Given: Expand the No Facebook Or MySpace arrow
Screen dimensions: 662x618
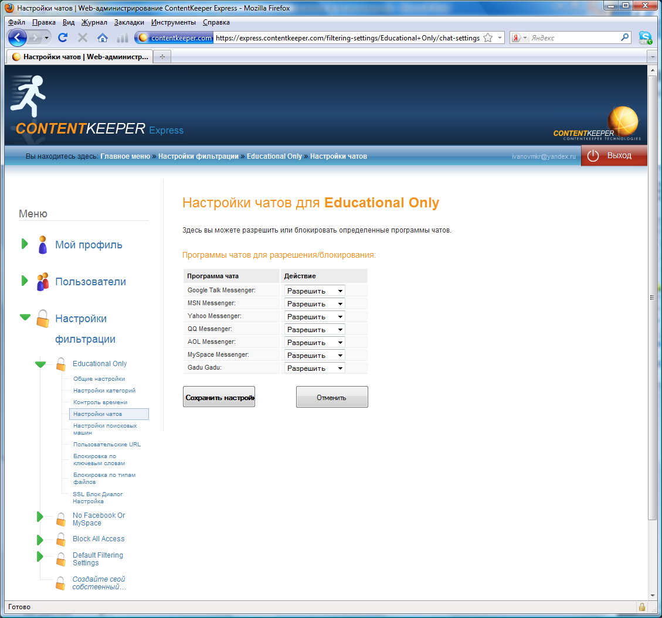Looking at the screenshot, I should click(x=40, y=516).
